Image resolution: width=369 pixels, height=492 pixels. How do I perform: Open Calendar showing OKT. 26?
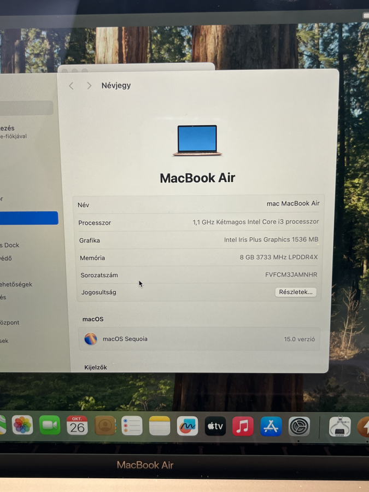[x=77, y=425]
